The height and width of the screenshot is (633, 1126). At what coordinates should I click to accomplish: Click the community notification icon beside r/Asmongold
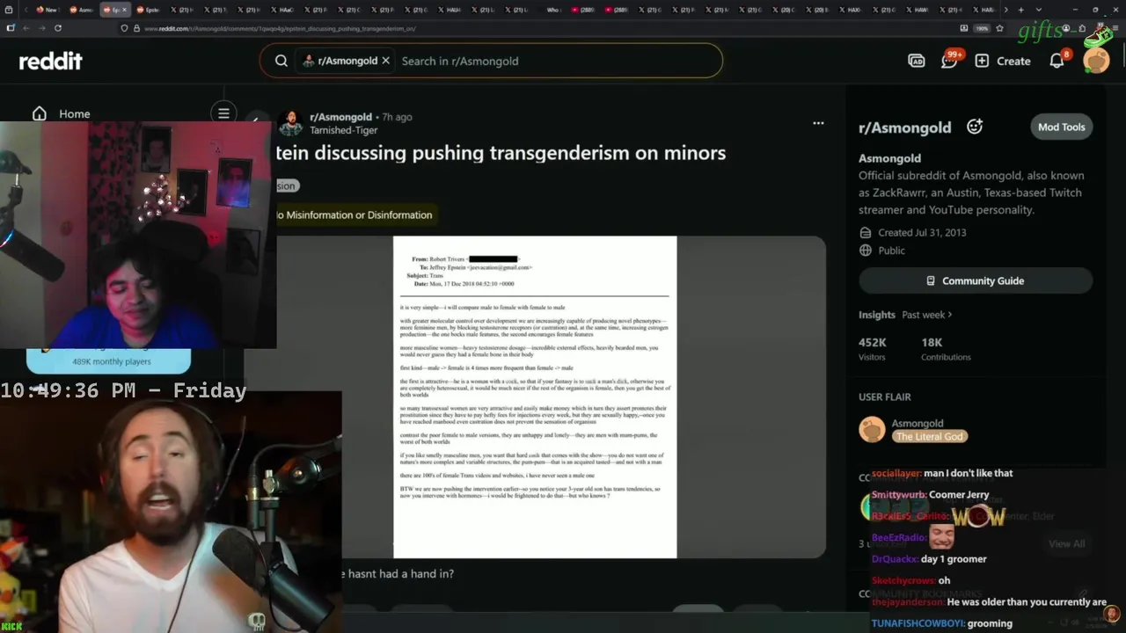(x=975, y=127)
